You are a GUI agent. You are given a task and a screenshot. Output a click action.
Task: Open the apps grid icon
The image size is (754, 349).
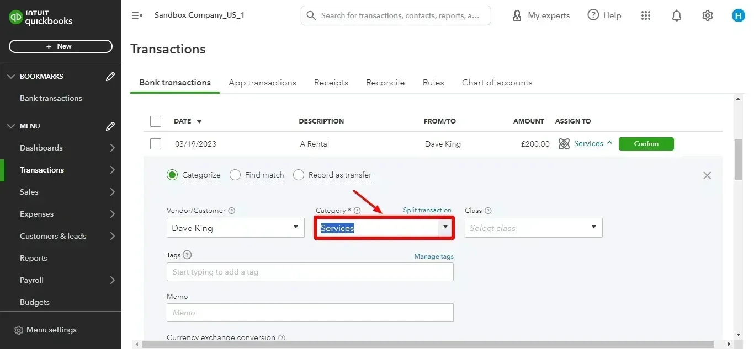click(646, 15)
